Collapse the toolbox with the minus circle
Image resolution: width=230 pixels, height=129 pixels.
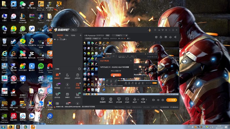pos(79,69)
